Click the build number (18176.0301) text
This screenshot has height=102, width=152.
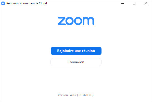pyautogui.click(x=85, y=95)
